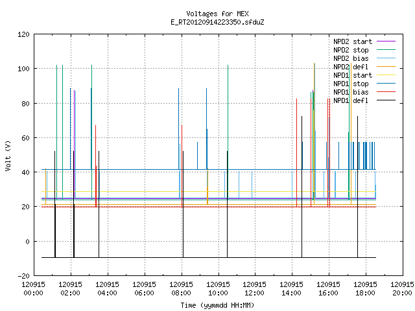Click the purple NPD2 start legend line
Viewport: 415px width, 311px height.
tap(386, 41)
